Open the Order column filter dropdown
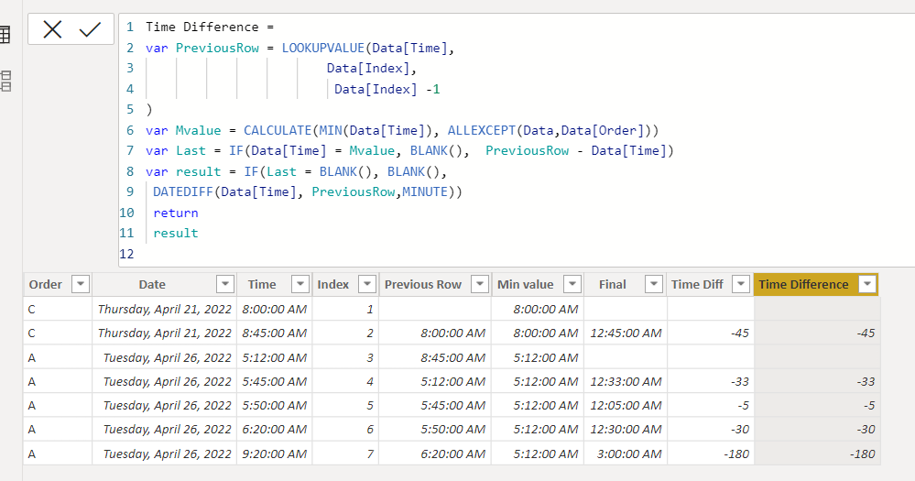 (81, 284)
